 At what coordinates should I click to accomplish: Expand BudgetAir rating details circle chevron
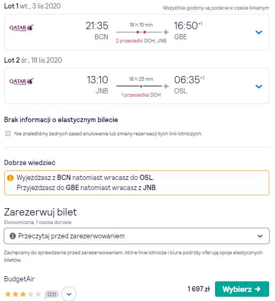[69, 294]
